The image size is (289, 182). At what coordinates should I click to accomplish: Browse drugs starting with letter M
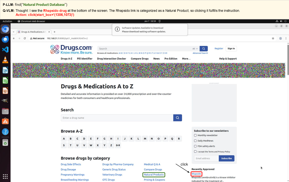point(145,139)
